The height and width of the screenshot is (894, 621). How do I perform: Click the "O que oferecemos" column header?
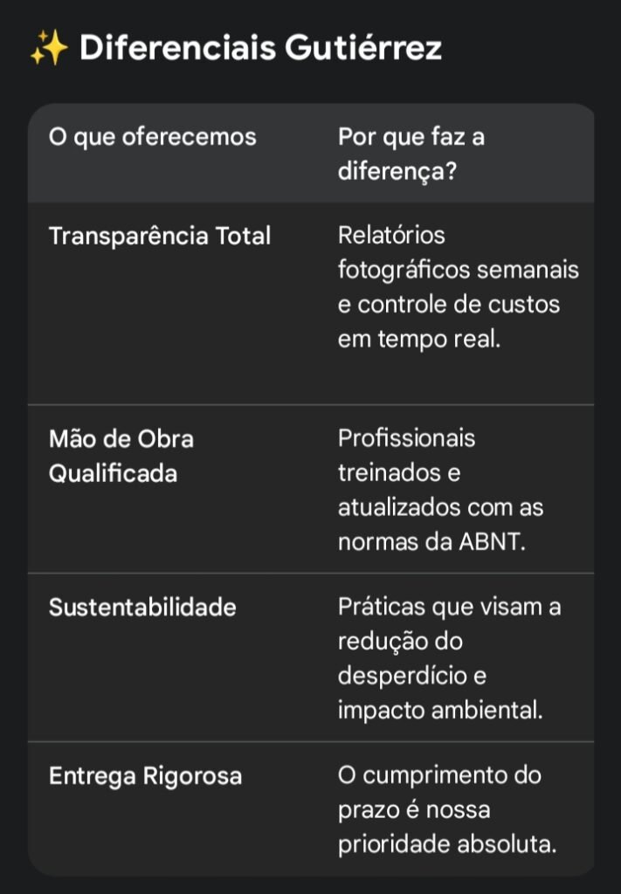[x=153, y=137]
